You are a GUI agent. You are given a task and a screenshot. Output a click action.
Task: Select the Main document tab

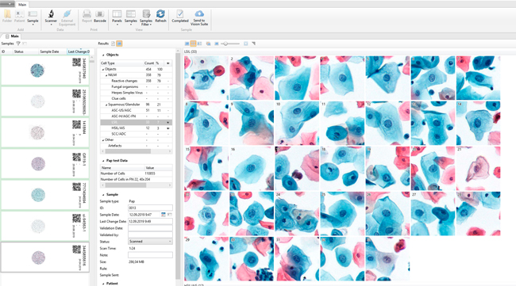coord(13,36)
